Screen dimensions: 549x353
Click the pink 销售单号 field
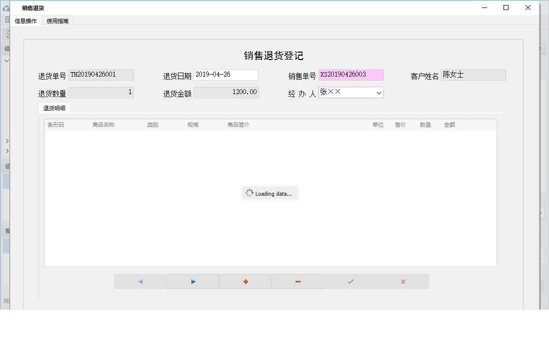pyautogui.click(x=350, y=75)
